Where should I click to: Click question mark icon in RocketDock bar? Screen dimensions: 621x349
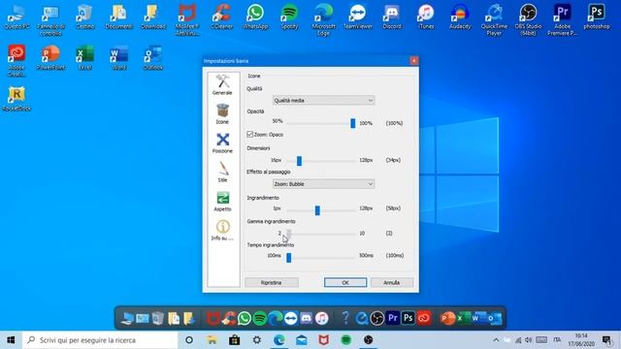point(345,318)
